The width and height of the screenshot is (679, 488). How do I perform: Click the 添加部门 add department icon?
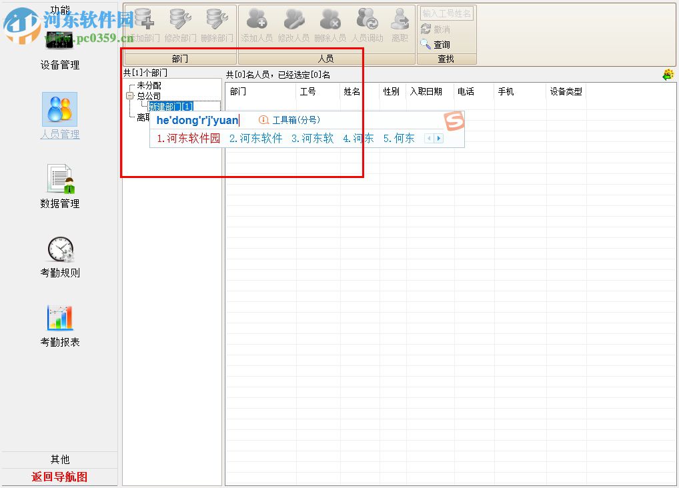144,18
